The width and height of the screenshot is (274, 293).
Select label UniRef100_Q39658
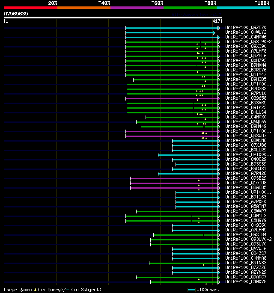tap(246, 98)
